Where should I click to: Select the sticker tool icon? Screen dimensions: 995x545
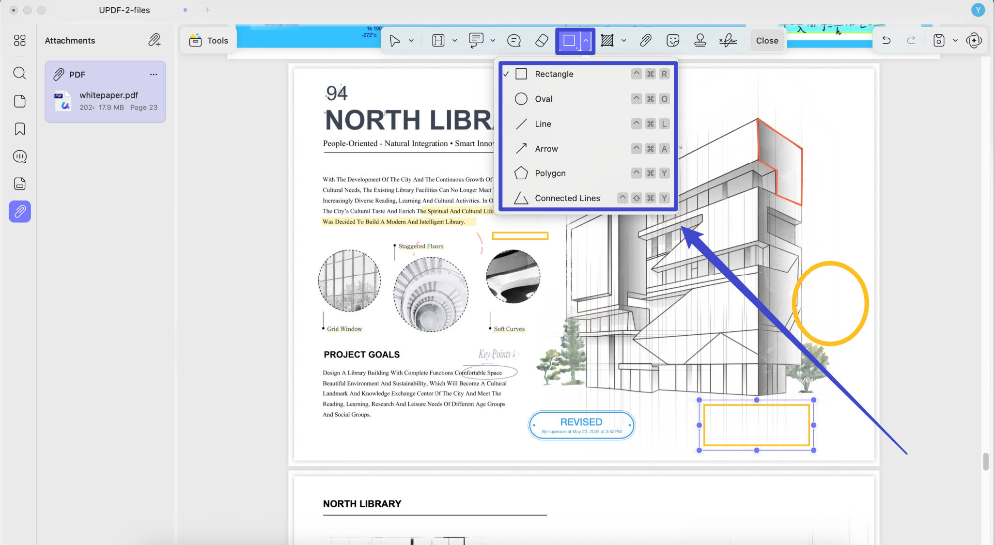(673, 41)
